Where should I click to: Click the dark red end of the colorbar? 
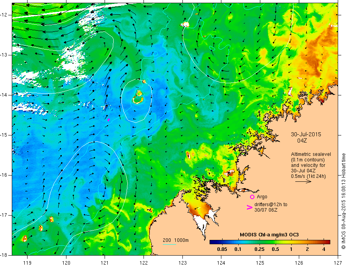(328, 242)
